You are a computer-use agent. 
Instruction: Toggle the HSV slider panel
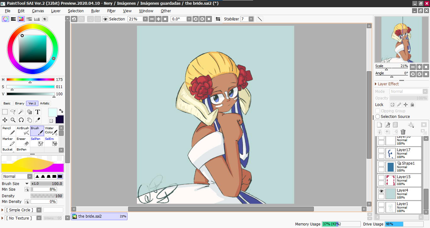tap(21, 19)
